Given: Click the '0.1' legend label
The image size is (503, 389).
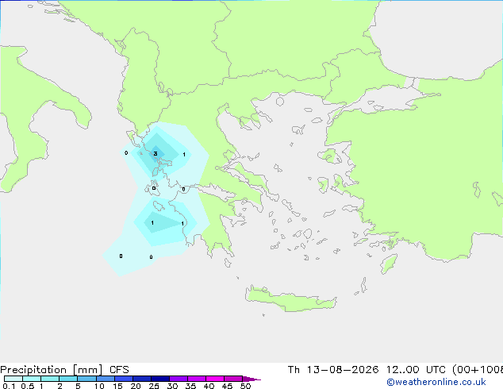Looking at the screenshot, I should pyautogui.click(x=9, y=386).
